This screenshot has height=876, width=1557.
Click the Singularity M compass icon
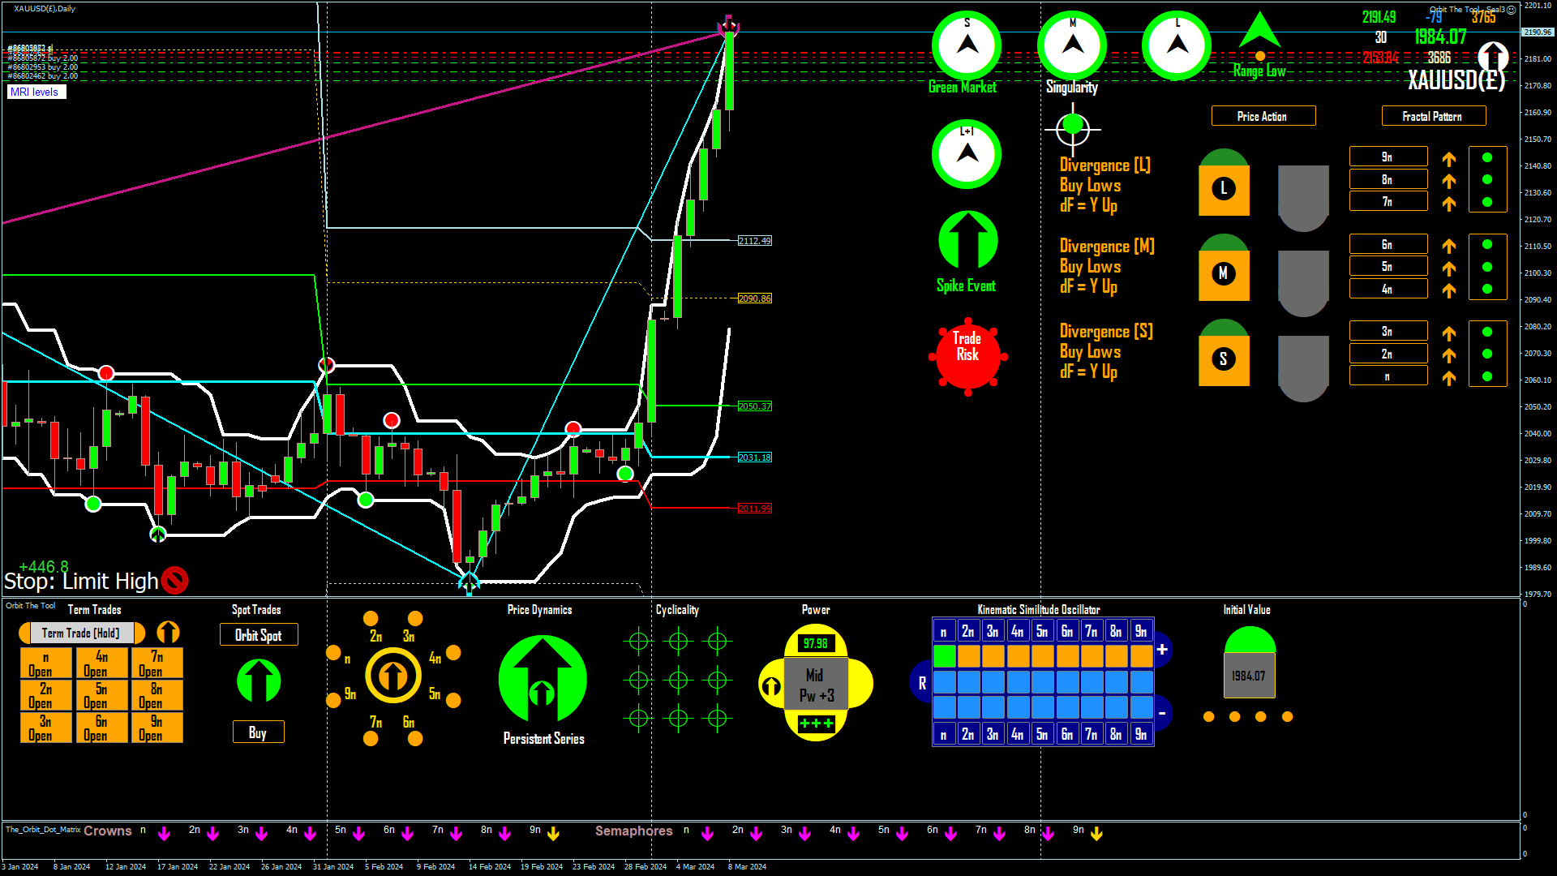click(x=1072, y=45)
